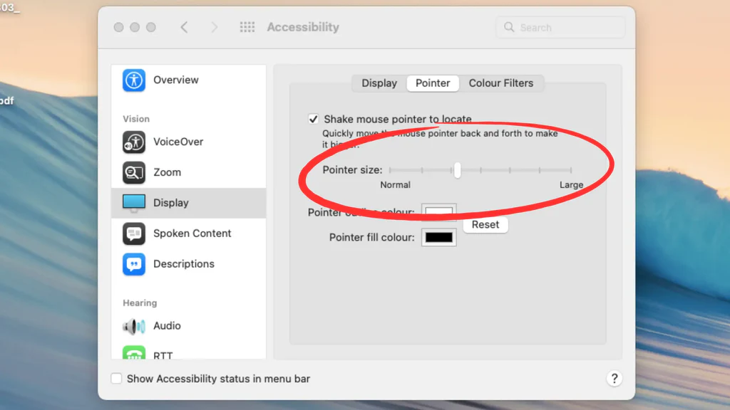This screenshot has width=730, height=410.
Task: Open help with the question mark button
Action: click(x=614, y=379)
